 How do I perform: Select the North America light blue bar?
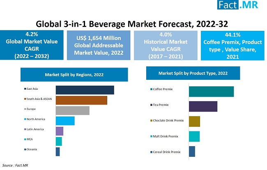(x=65, y=121)
